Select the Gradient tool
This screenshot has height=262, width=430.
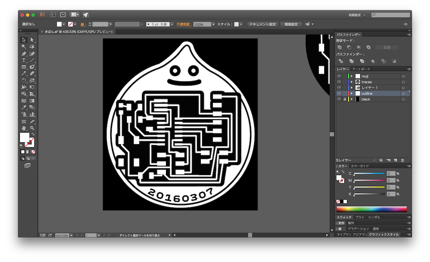[32, 101]
